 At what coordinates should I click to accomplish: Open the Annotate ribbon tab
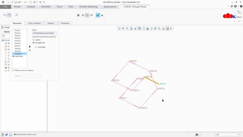(x=46, y=7)
